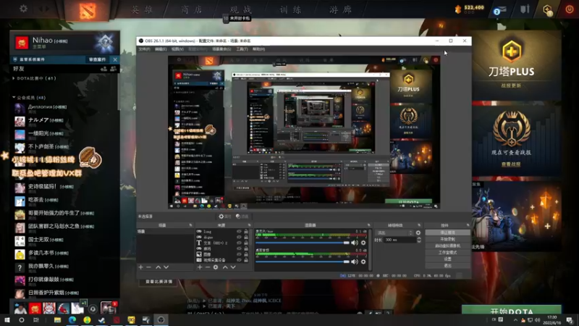Pop out the controls dock panel

click(468, 225)
